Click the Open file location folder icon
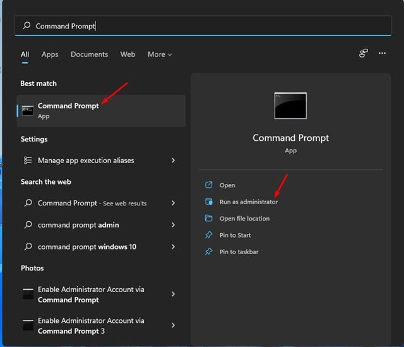The width and height of the screenshot is (404, 347). [208, 218]
